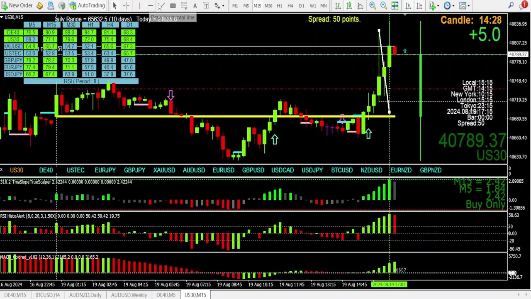Select the text label tool
The height and width of the screenshot is (299, 531).
(x=206, y=5)
